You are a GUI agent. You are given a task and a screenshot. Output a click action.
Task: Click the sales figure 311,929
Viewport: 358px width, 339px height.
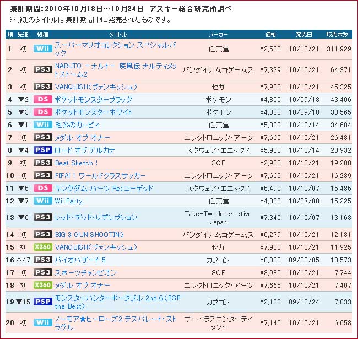(339, 49)
